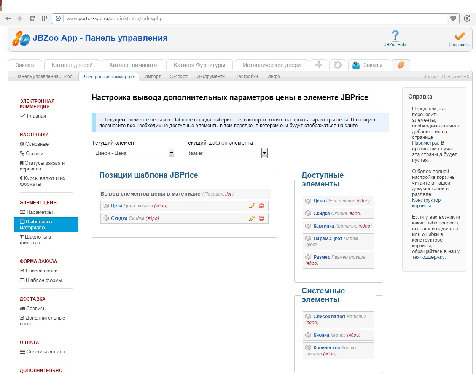The width and height of the screenshot is (476, 374).
Task: Click the JBZoo Help question mark icon
Action: [x=395, y=35]
